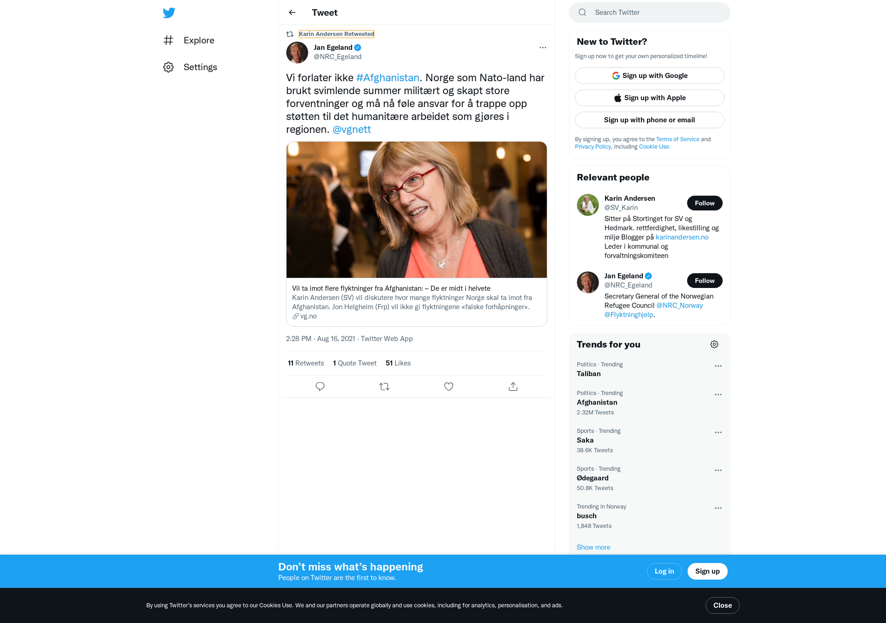Image resolution: width=886 pixels, height=623 pixels.
Task: Click the Search Twitter input field
Action: [655, 12]
